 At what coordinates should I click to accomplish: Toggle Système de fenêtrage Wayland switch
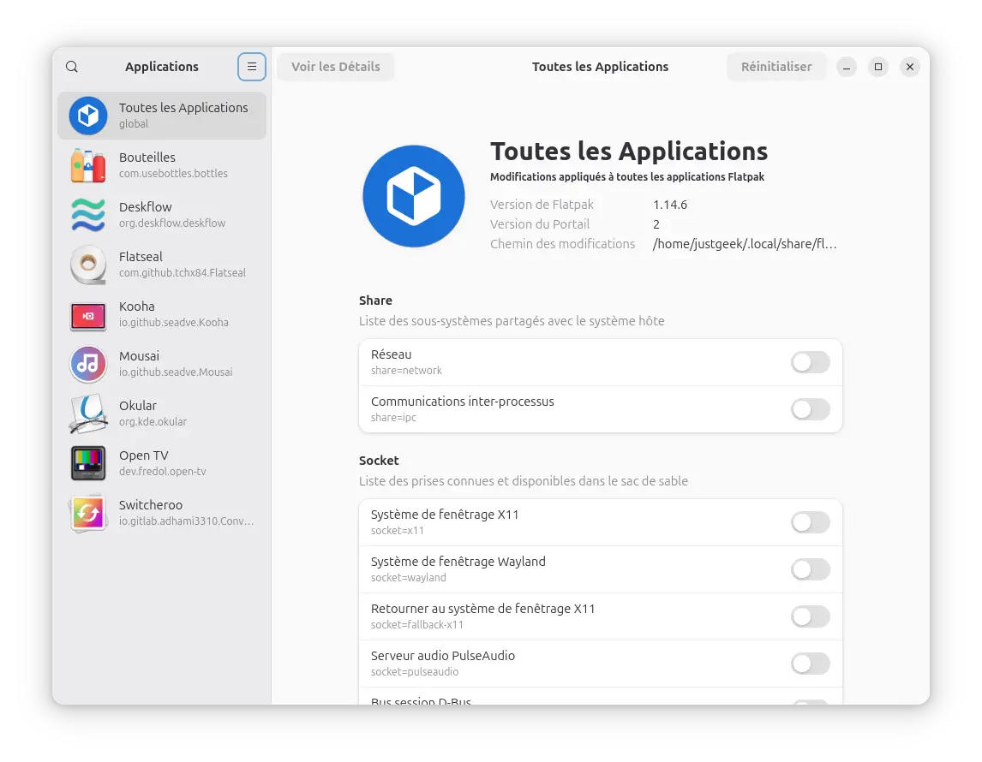click(x=811, y=569)
